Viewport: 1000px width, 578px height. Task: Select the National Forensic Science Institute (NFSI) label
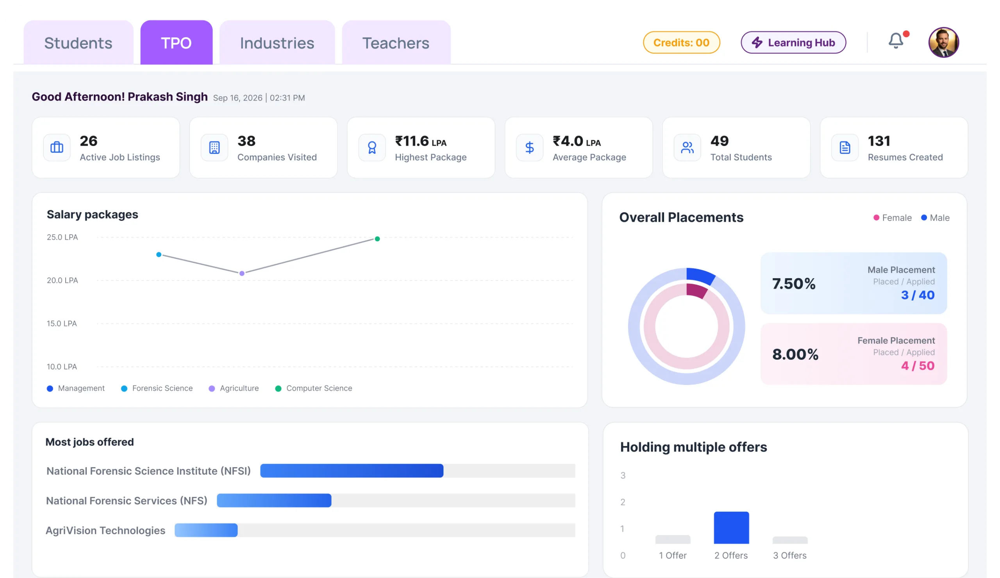148,471
